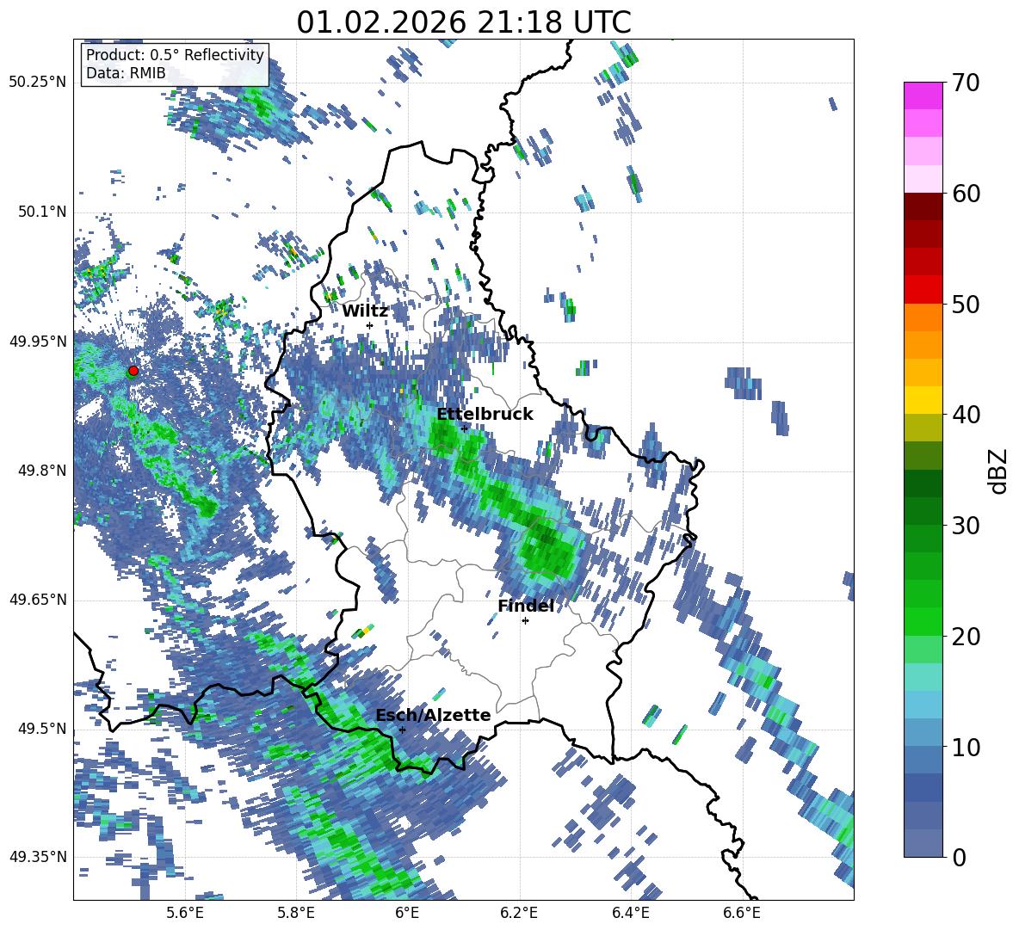Image resolution: width=1019 pixels, height=930 pixels.
Task: Click the Esch/Alzette city label
Action: point(433,716)
